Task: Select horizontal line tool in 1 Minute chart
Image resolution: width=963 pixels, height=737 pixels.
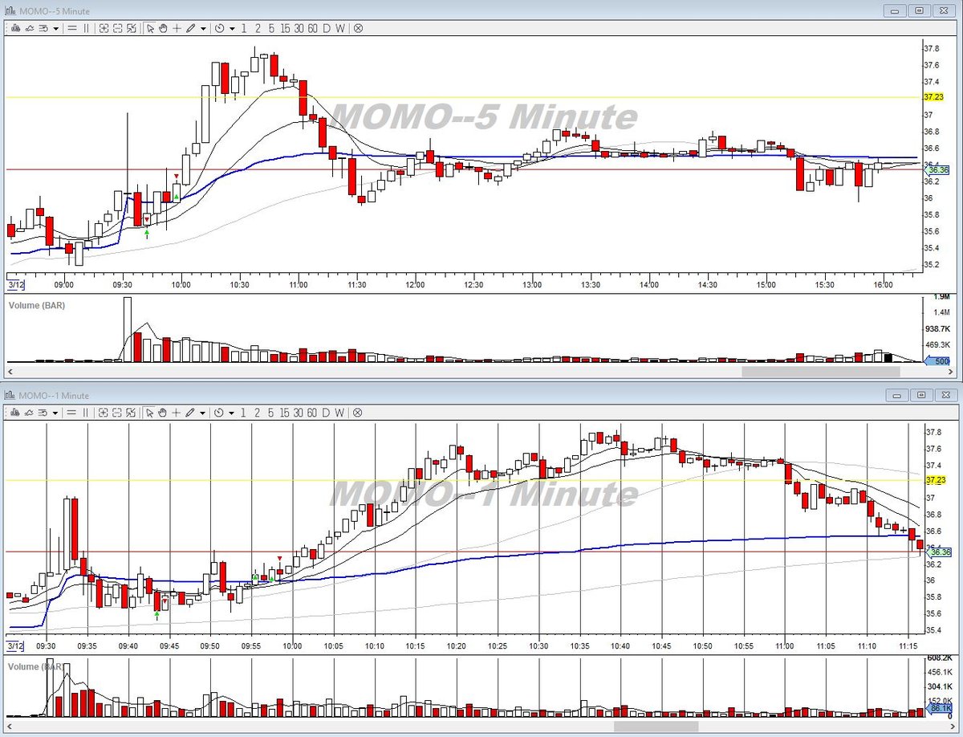Action: pos(72,412)
